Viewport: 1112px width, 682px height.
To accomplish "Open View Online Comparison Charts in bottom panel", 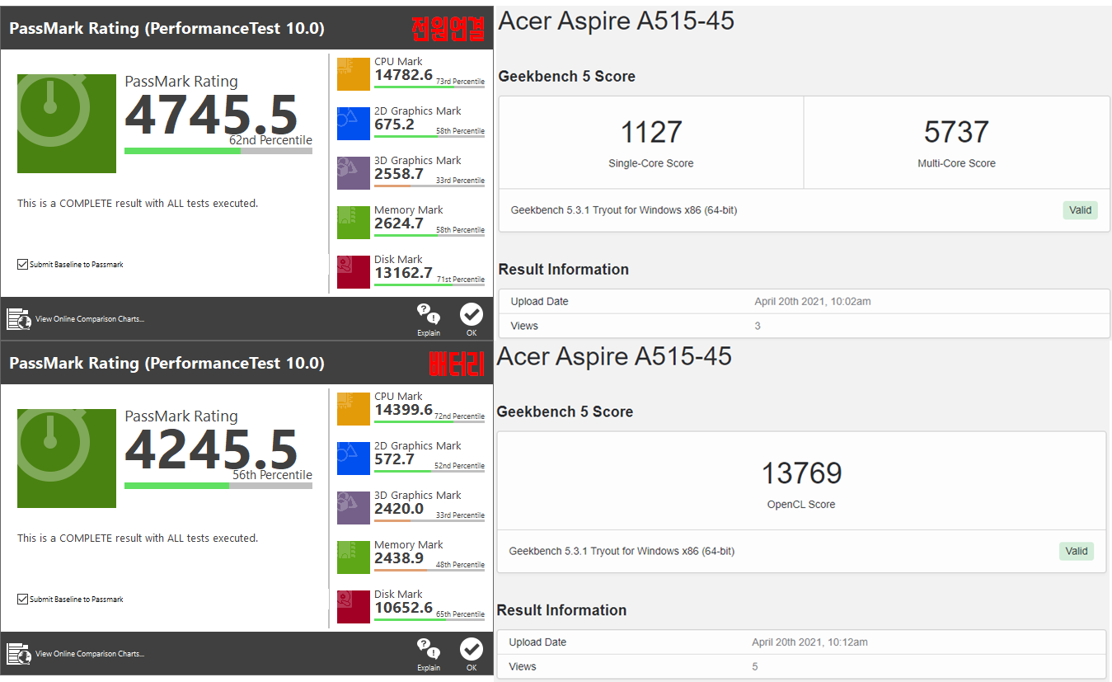I will point(90,654).
